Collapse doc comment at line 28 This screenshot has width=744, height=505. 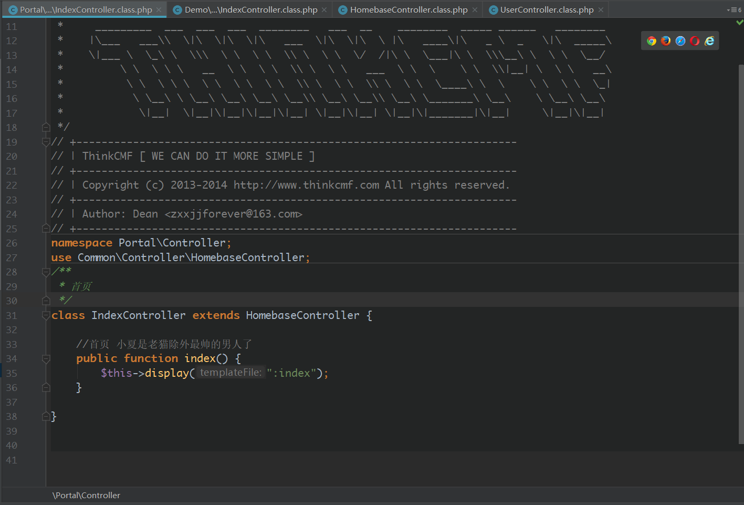[x=46, y=272]
